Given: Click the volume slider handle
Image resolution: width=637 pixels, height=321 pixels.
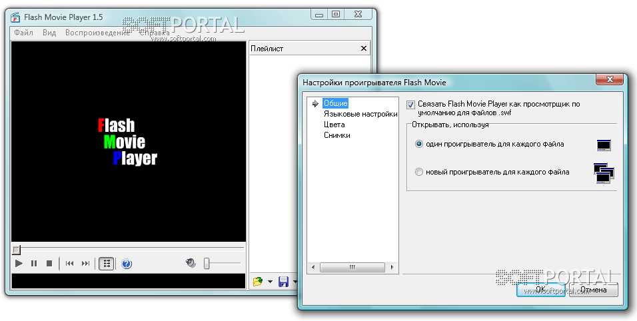Looking at the screenshot, I should (x=207, y=263).
